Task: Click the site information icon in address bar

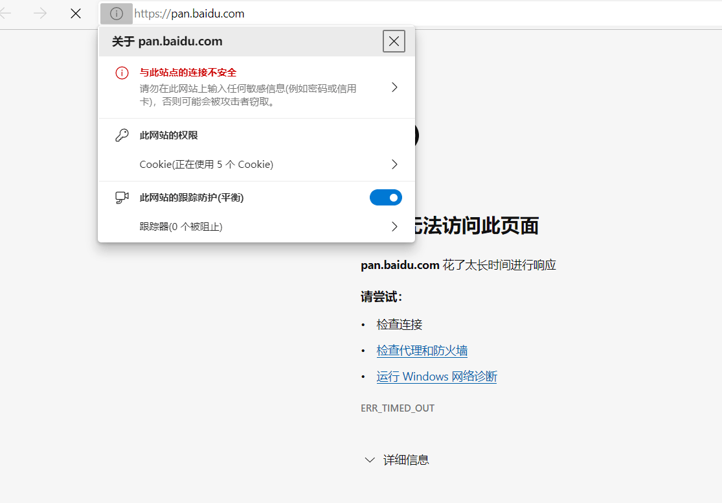Action: 117,14
